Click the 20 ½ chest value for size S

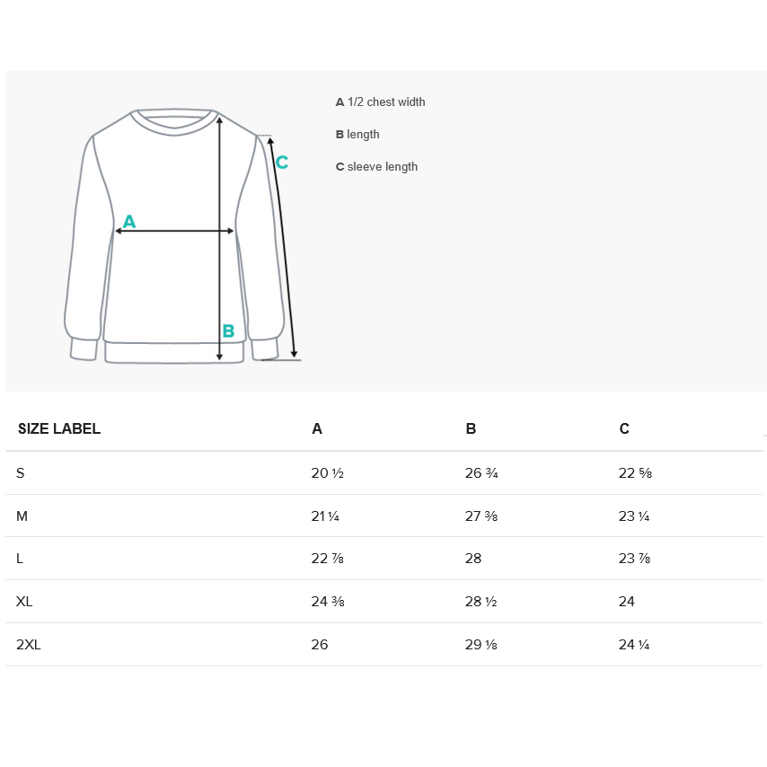pos(328,473)
